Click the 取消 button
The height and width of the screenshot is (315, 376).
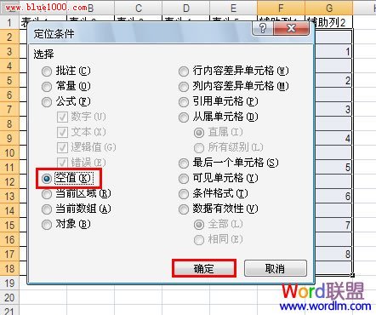pos(275,268)
